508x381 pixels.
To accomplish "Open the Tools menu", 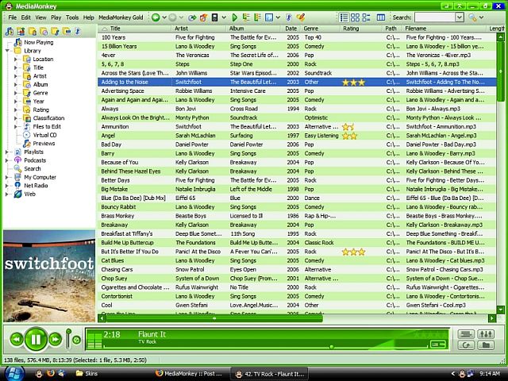I will click(72, 17).
